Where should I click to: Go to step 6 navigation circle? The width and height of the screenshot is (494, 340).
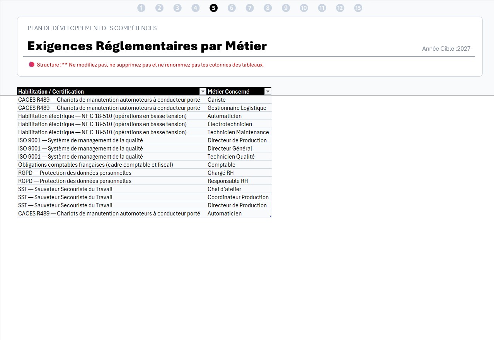(232, 8)
